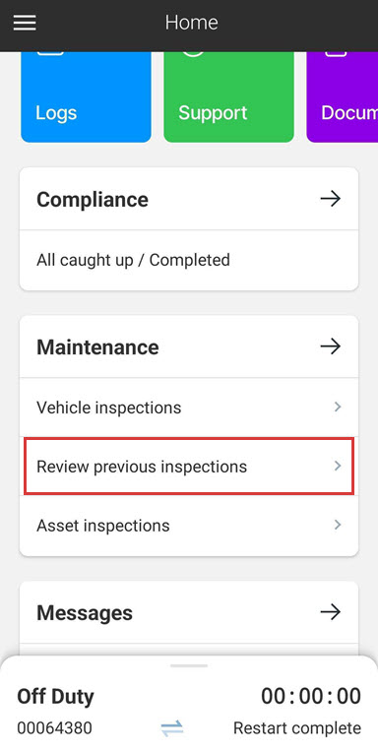Select Review previous inspections

(189, 466)
